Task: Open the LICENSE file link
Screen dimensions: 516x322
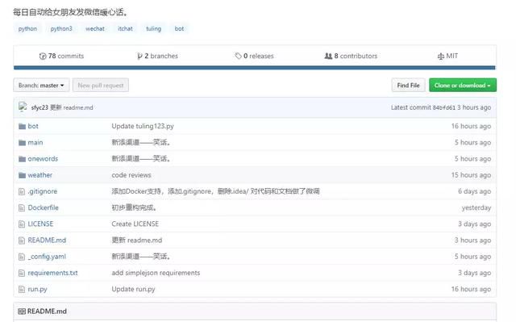Action: tap(40, 224)
